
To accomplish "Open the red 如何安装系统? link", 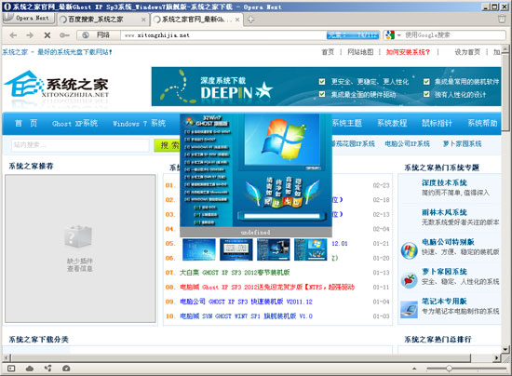I will click(408, 52).
